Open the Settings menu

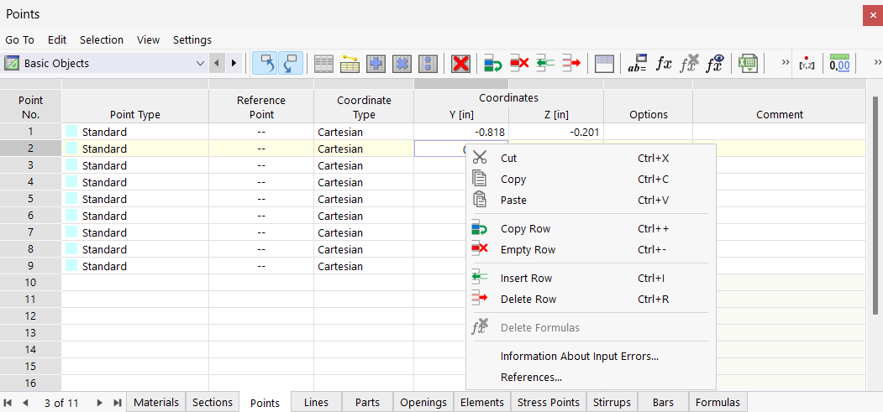tap(192, 39)
